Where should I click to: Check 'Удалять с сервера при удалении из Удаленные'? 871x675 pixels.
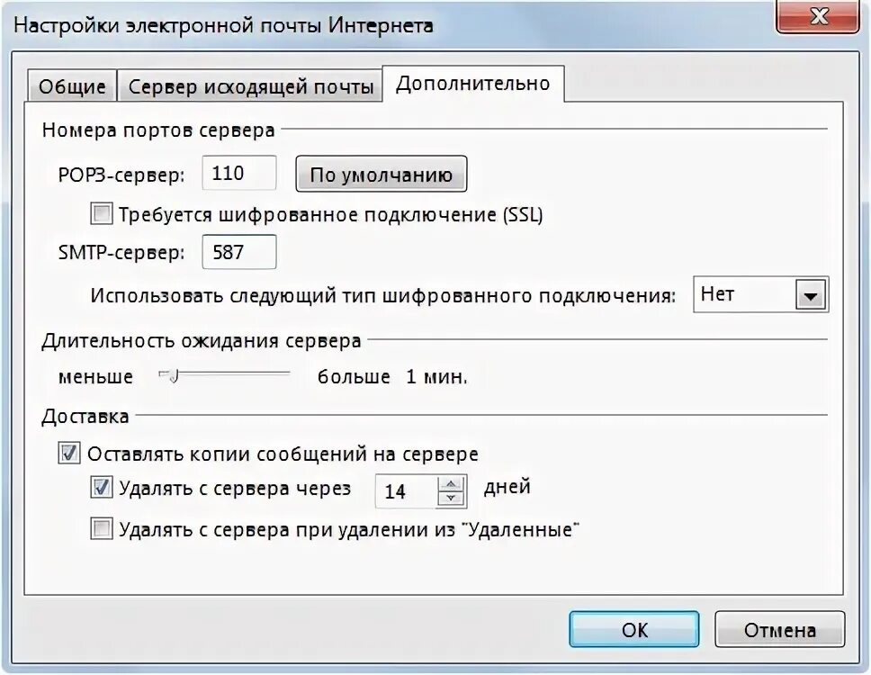pyautogui.click(x=101, y=529)
